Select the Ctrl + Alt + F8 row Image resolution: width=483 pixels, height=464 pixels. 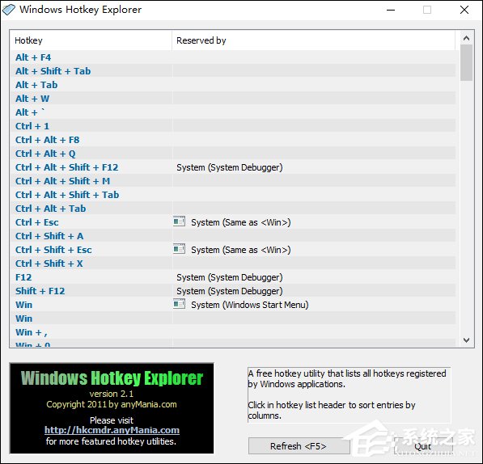pyautogui.click(x=232, y=140)
